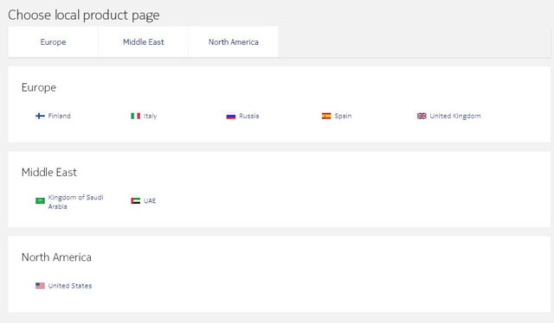The height and width of the screenshot is (323, 554).
Task: Click the Italy flag icon
Action: pos(135,116)
